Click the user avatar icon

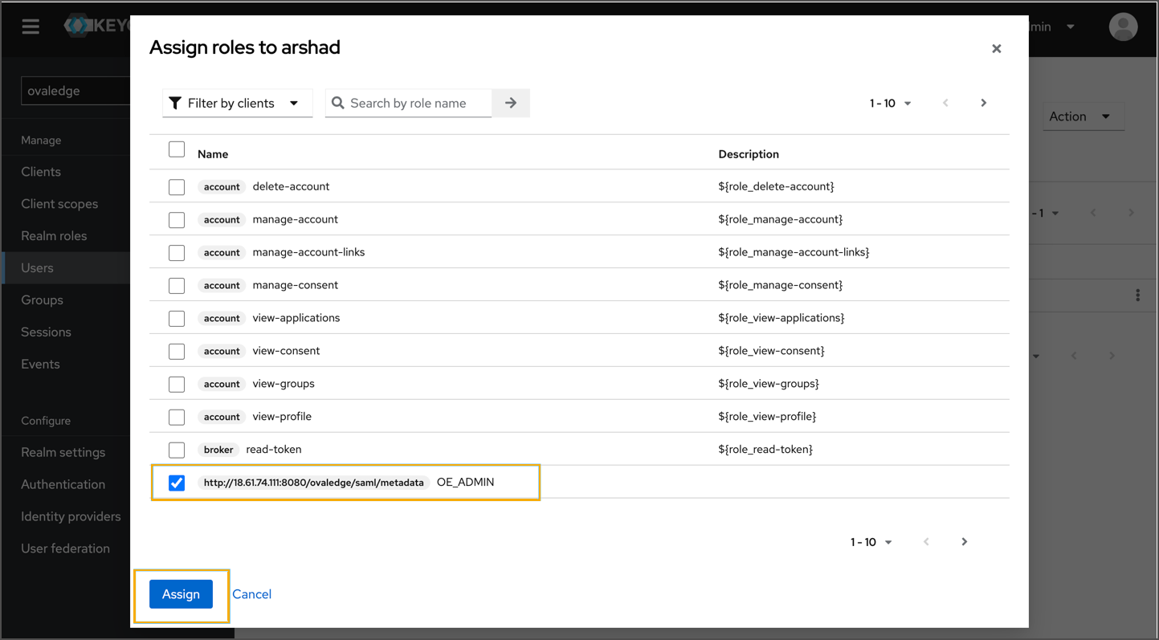(1123, 27)
